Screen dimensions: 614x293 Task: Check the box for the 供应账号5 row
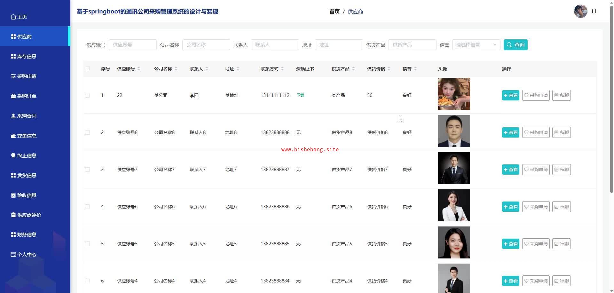coord(87,244)
